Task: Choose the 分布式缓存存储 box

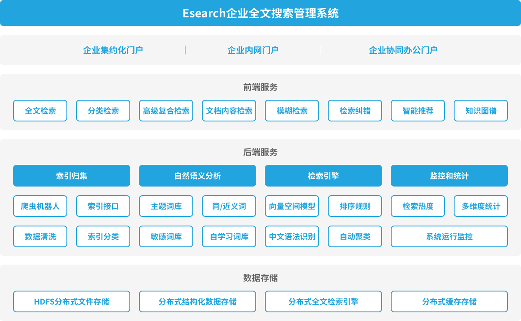Action: [x=449, y=301]
